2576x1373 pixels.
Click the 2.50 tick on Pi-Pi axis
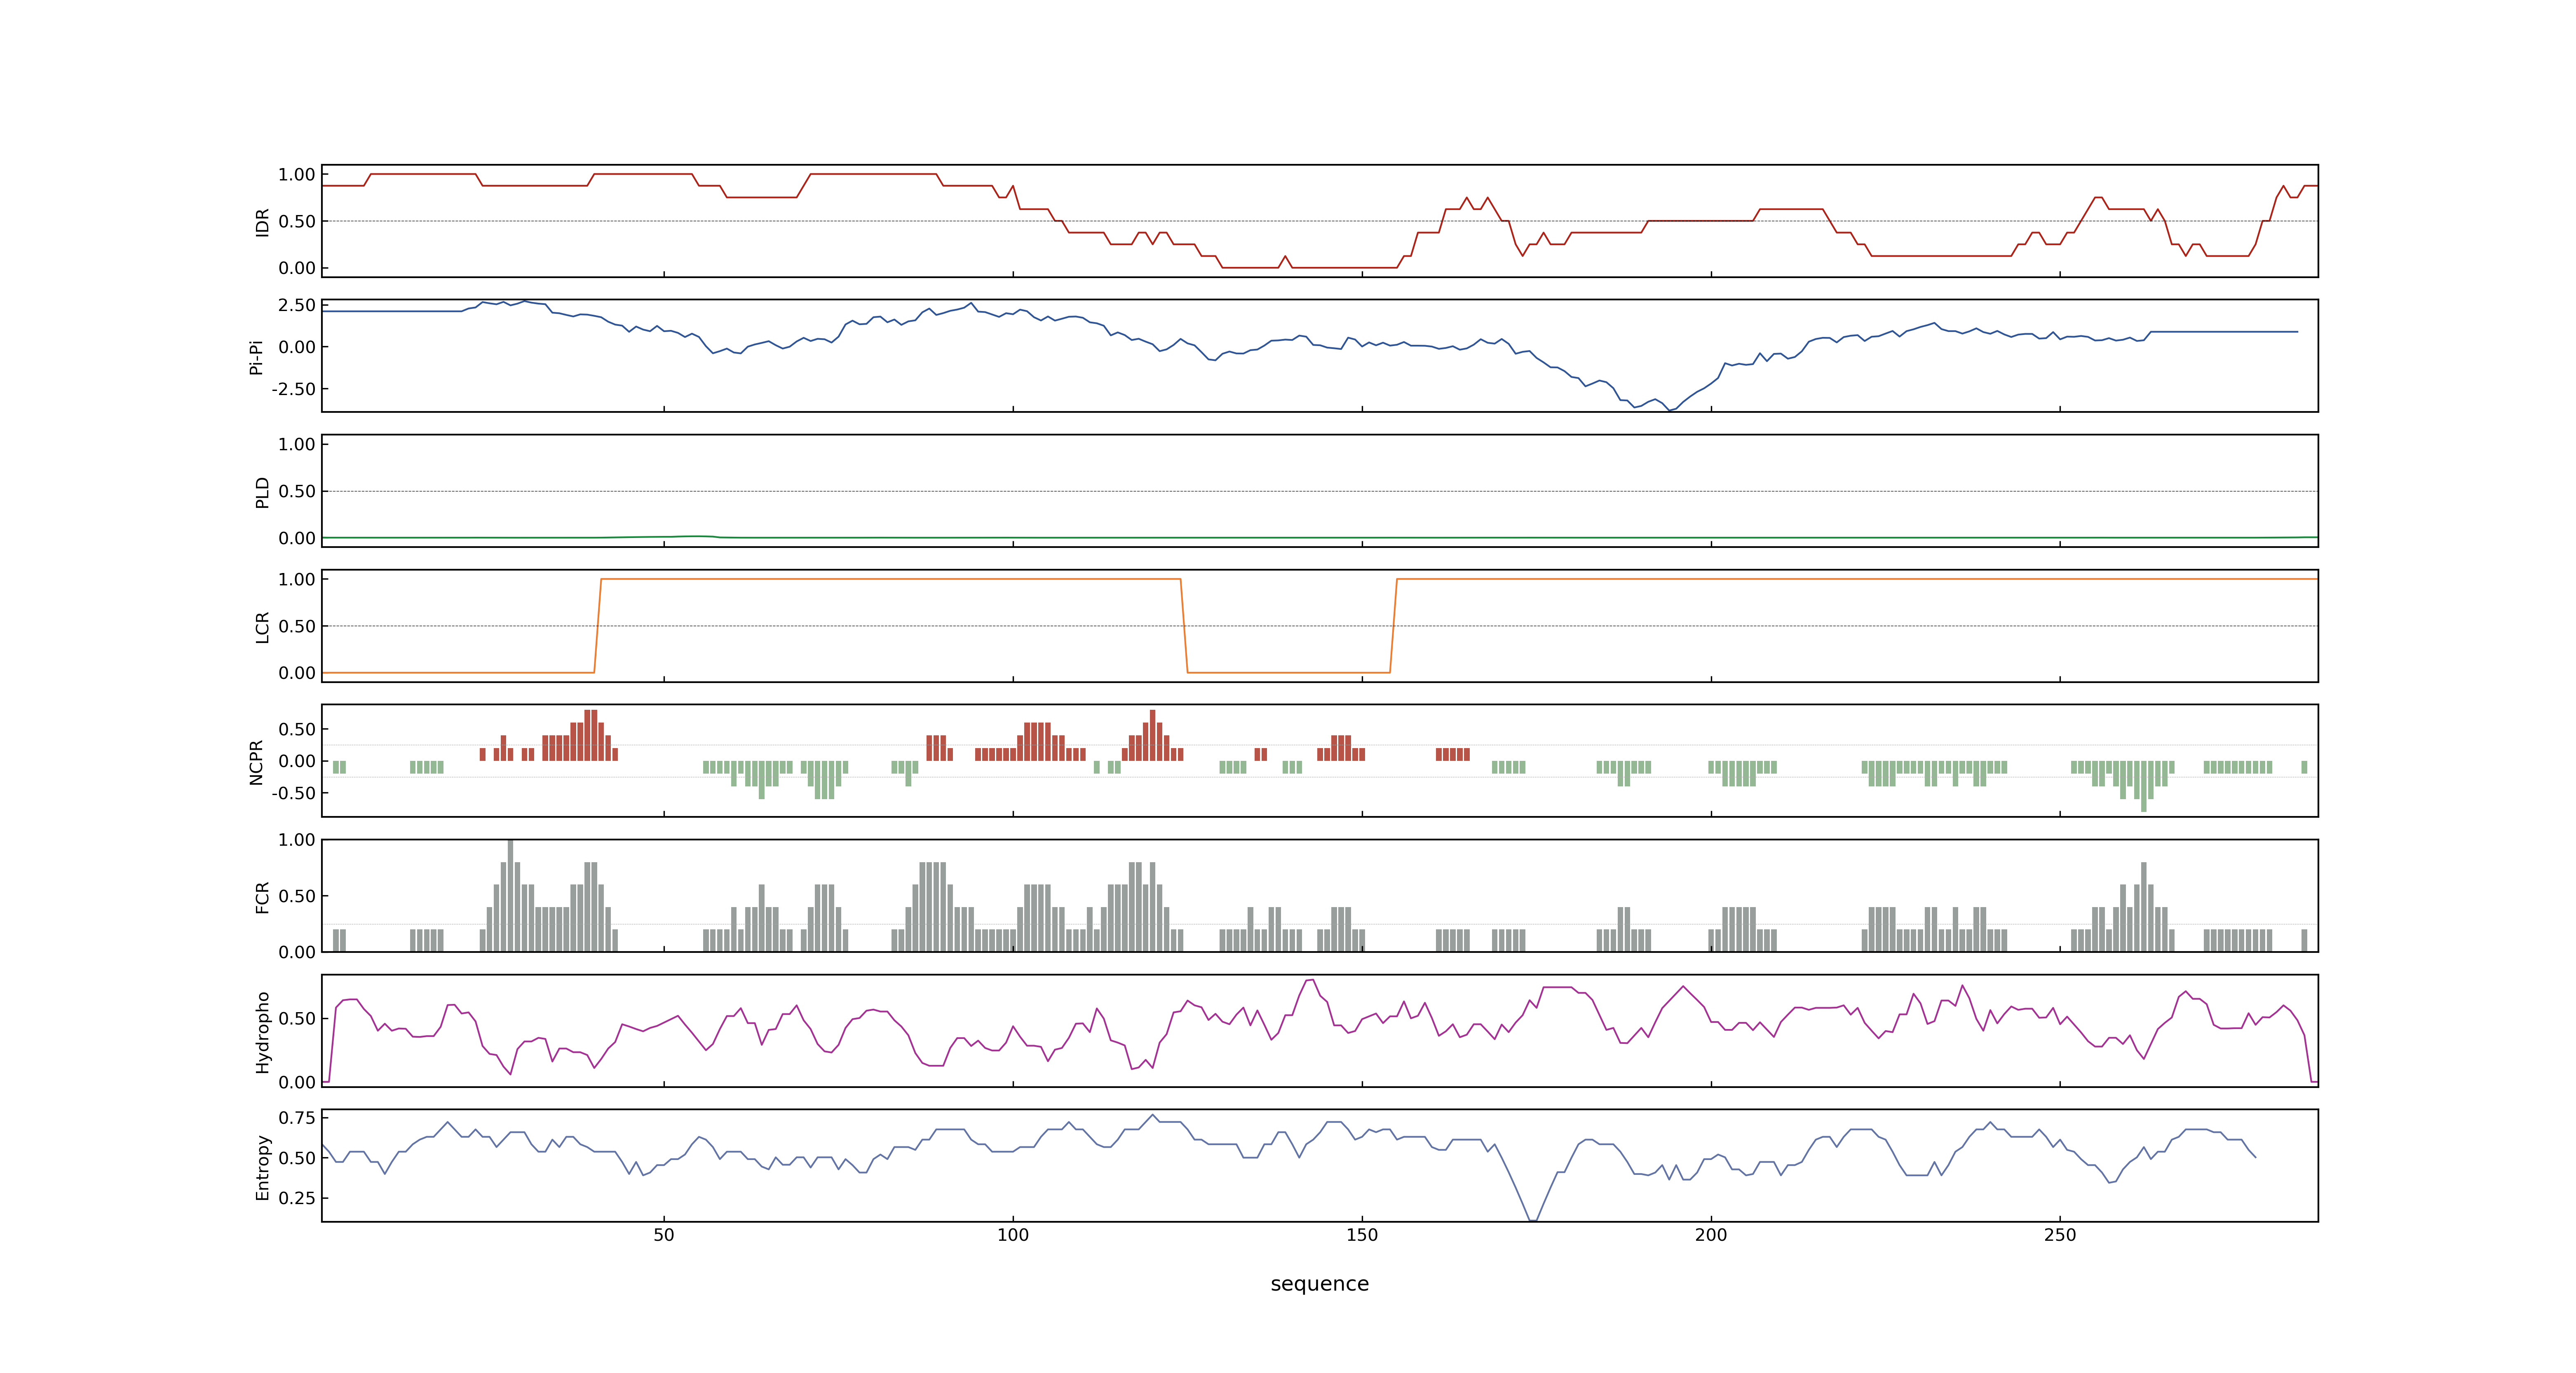297,306
